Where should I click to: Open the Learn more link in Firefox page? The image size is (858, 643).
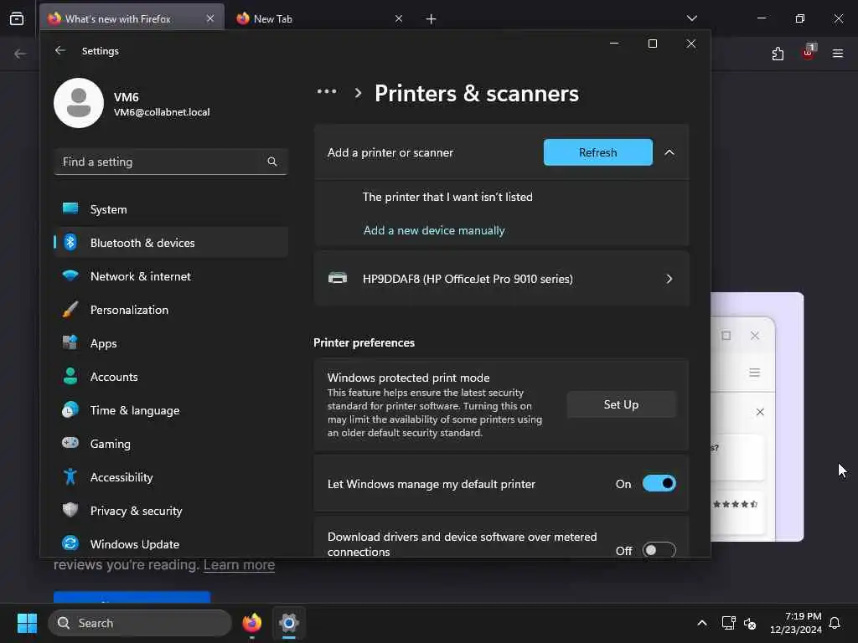(239, 564)
